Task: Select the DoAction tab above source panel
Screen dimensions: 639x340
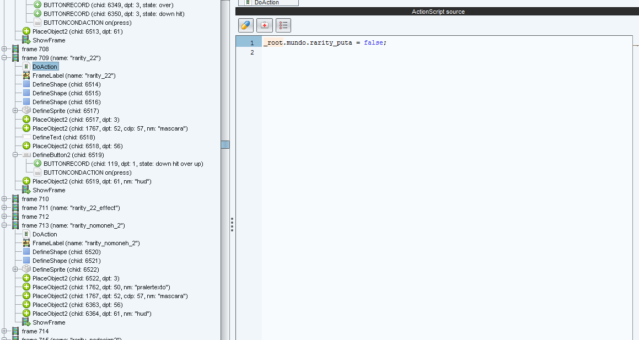Action: click(268, 2)
